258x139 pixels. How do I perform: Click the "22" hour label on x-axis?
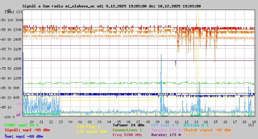pyautogui.click(x=51, y=122)
